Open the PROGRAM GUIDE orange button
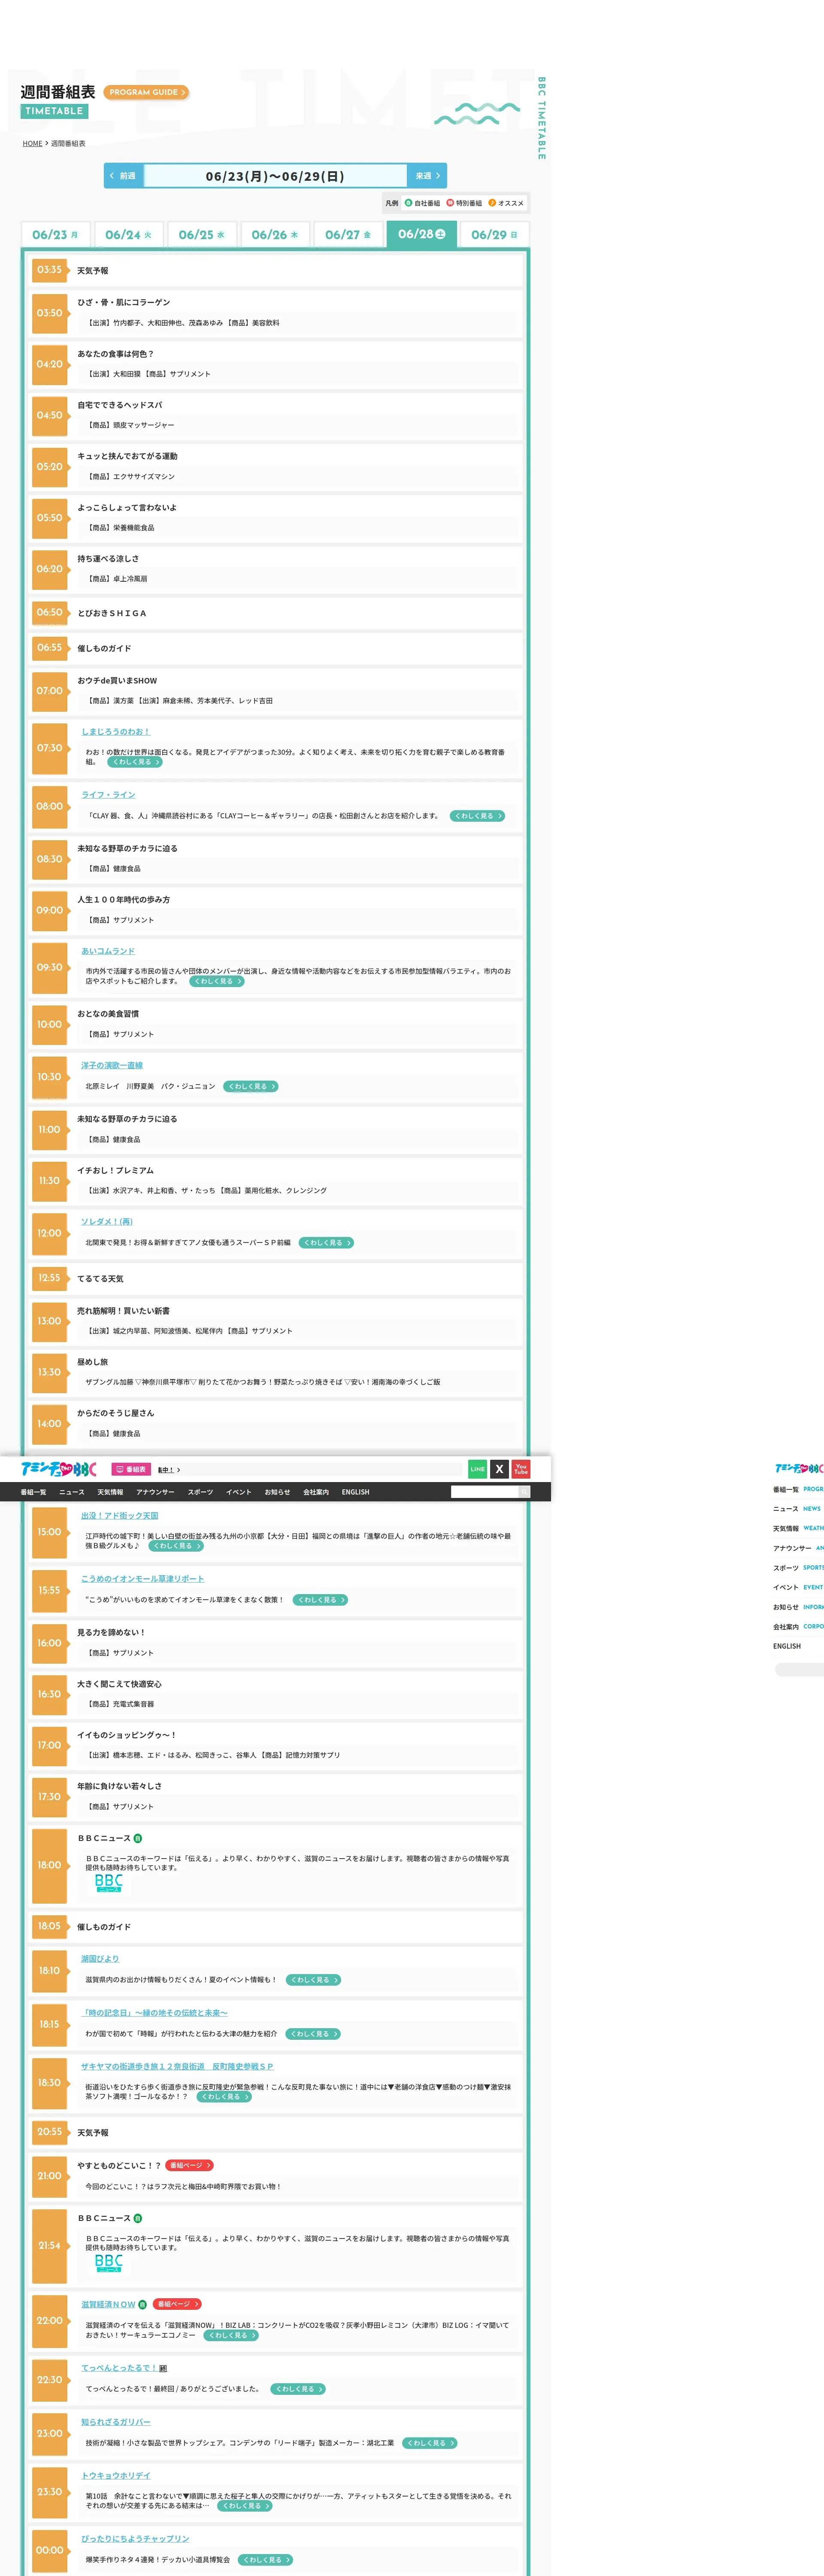 click(x=146, y=92)
